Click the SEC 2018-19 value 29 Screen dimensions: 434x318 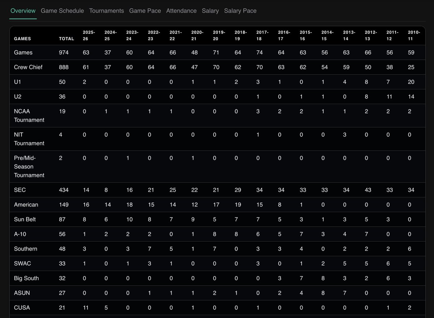[238, 190]
